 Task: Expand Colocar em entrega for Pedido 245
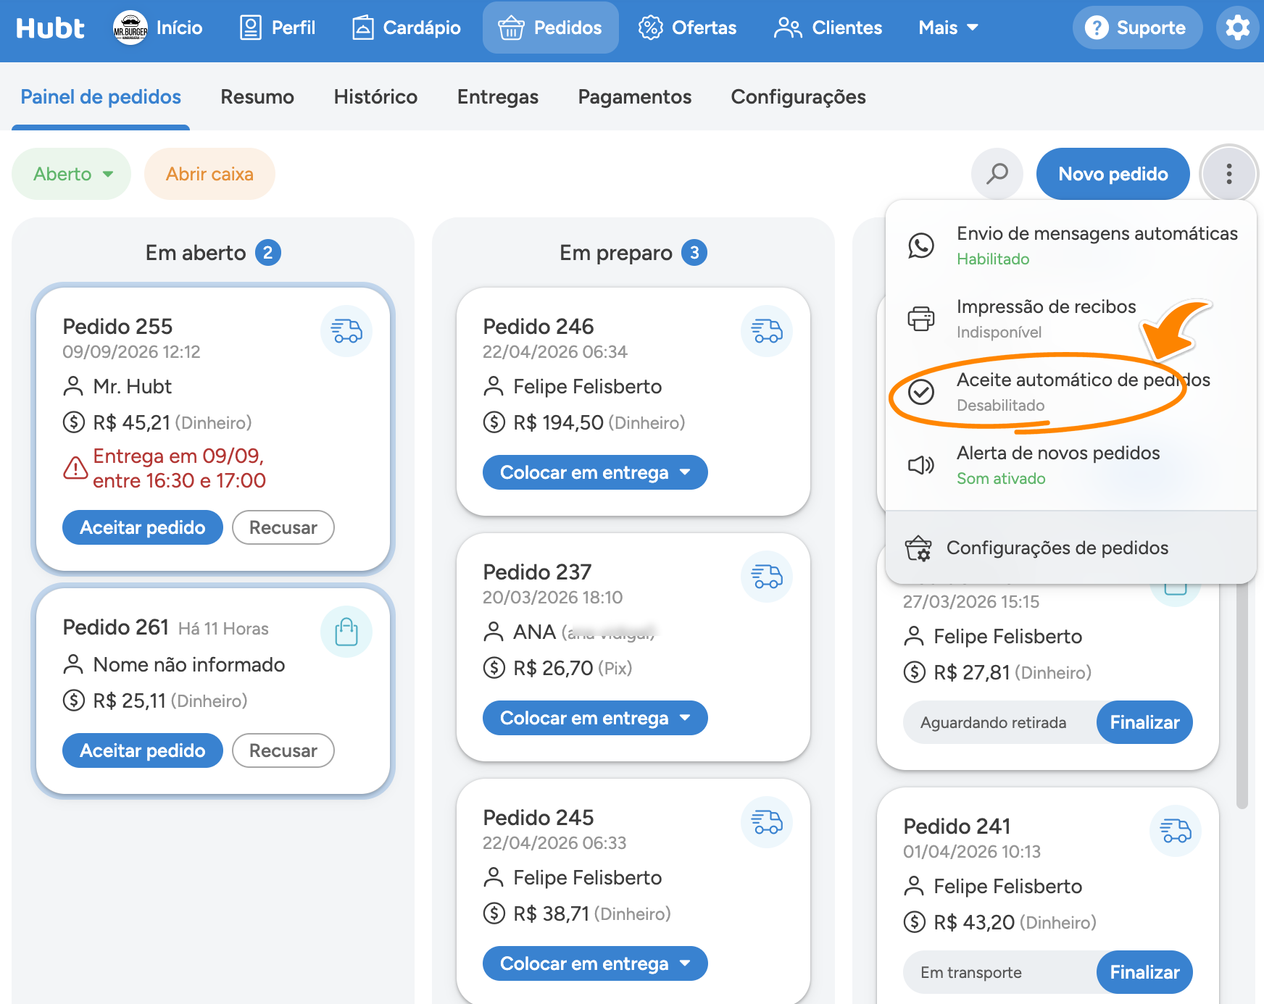pos(595,963)
